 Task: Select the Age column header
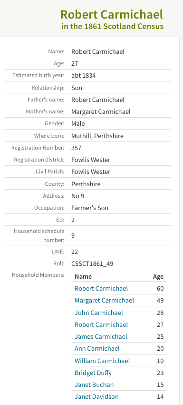click(158, 277)
